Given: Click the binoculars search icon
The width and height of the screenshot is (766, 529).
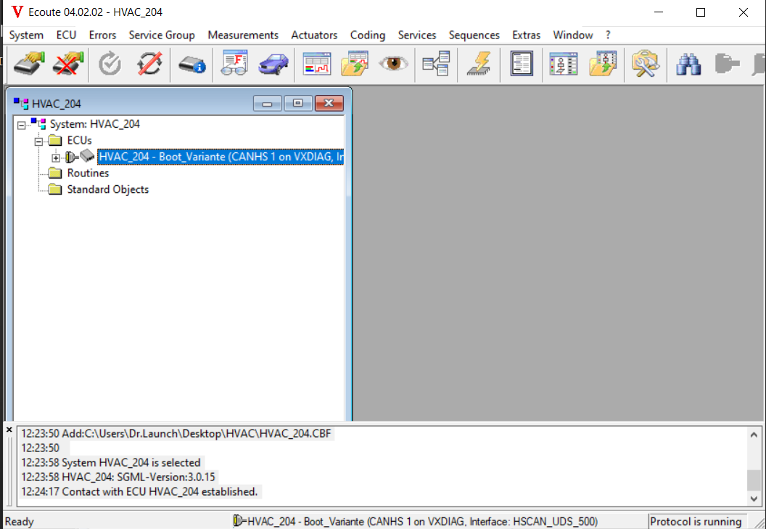Looking at the screenshot, I should pyautogui.click(x=688, y=64).
